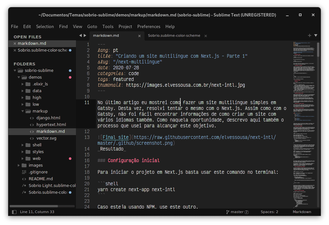Click the .elixir_ls folder icon
Image resolution: width=329 pixels, height=225 pixels.
pyautogui.click(x=28, y=84)
